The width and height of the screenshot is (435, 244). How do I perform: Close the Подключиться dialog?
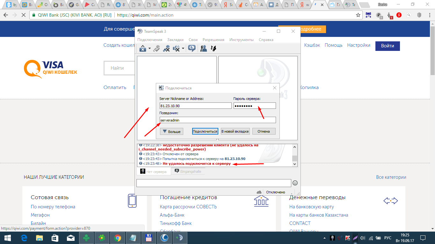(275, 88)
